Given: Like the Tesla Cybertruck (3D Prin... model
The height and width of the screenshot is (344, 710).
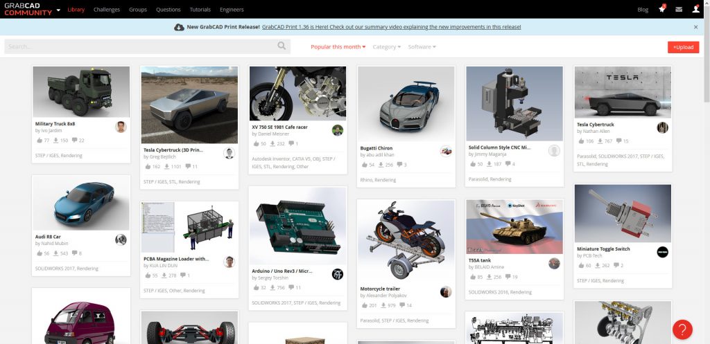Looking at the screenshot, I should pos(148,166).
